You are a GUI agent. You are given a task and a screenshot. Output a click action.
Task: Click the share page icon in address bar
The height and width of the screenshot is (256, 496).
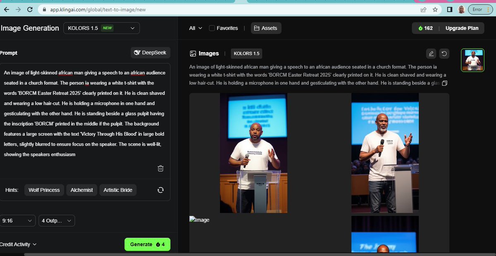424,9
